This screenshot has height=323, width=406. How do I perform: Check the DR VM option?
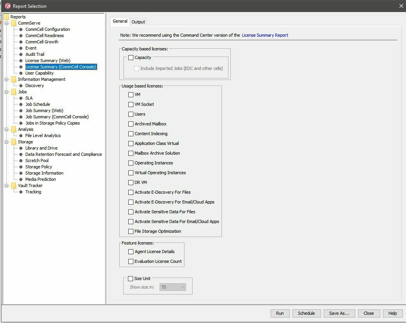click(x=131, y=182)
